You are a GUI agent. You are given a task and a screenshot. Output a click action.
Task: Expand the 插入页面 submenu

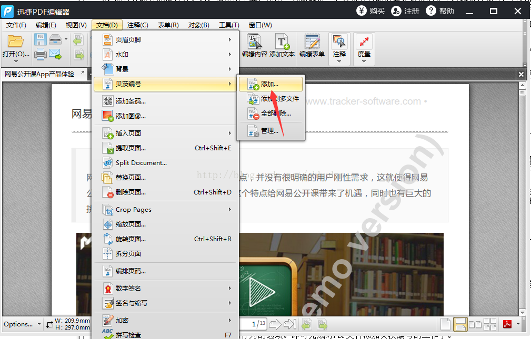pos(166,133)
